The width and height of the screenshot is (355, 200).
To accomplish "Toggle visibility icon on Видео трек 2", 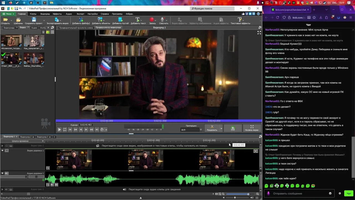I will (7, 146).
